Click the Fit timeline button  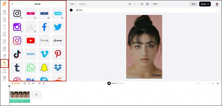(x=218, y=83)
